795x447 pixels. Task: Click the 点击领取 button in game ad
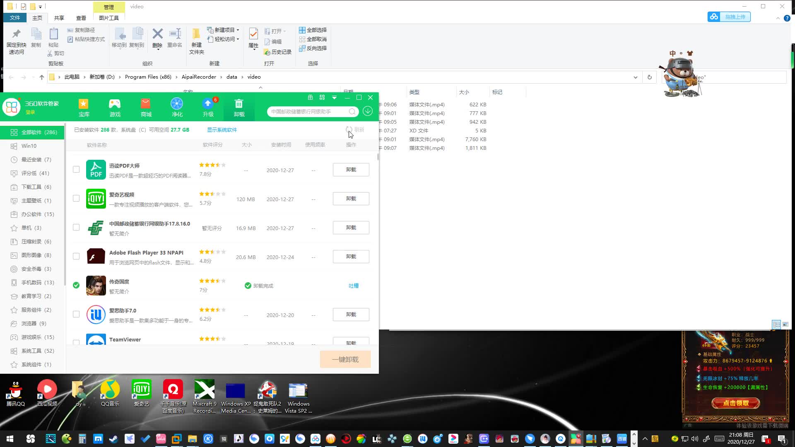tap(735, 403)
